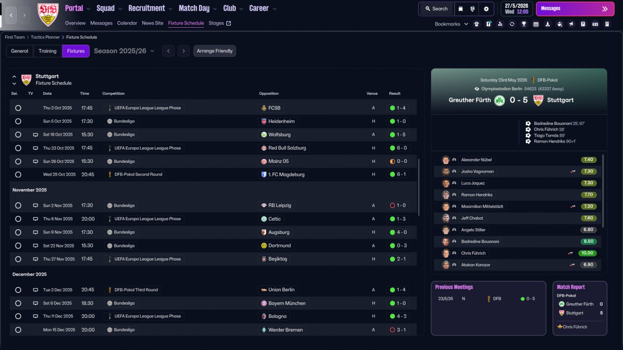Select the Werder Bremen fixture radio button
The width and height of the screenshot is (623, 350).
[18, 330]
